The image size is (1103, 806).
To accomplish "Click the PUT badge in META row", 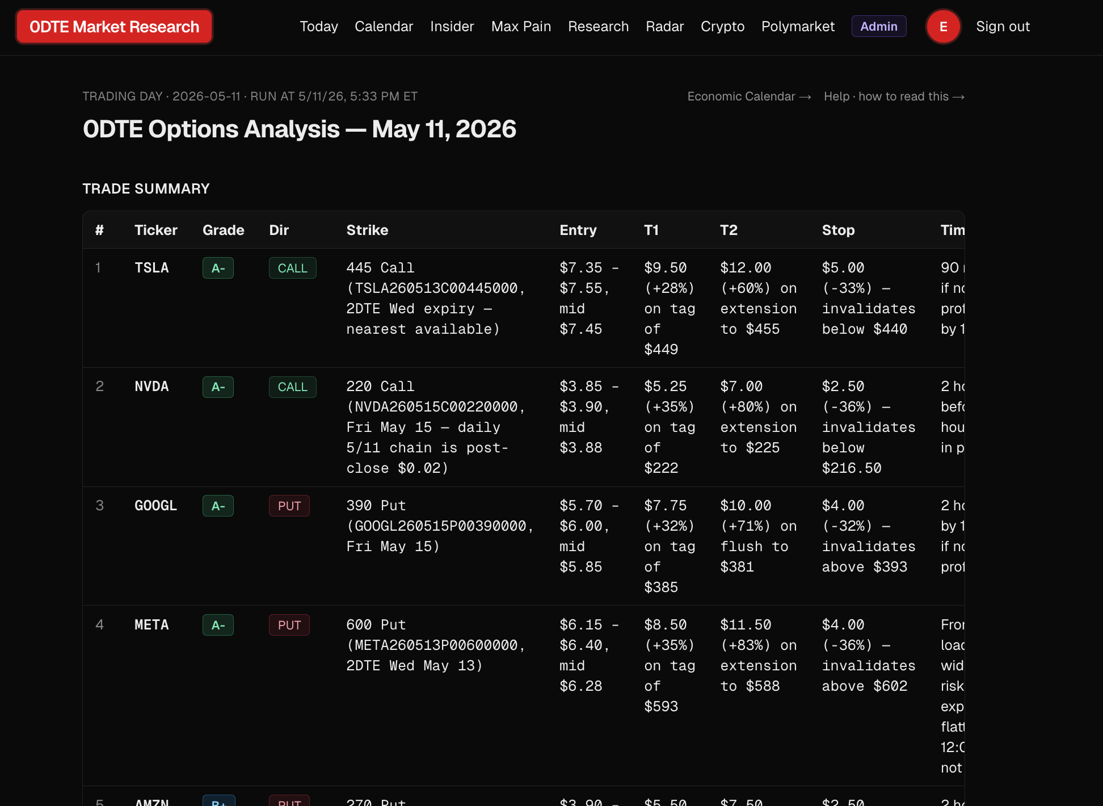I will 289,625.
